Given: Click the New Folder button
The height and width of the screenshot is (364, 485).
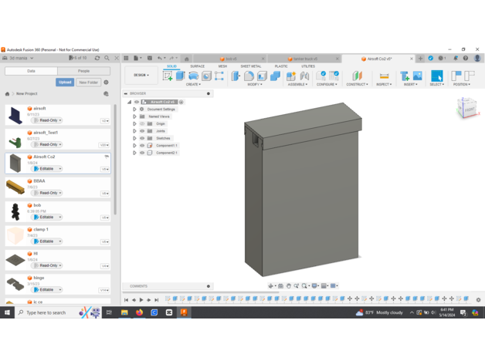Looking at the screenshot, I should click(x=88, y=82).
